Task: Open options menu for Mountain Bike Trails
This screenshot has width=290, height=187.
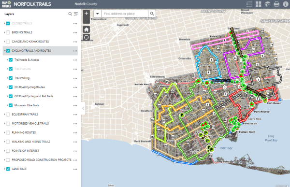Action: coord(75,105)
